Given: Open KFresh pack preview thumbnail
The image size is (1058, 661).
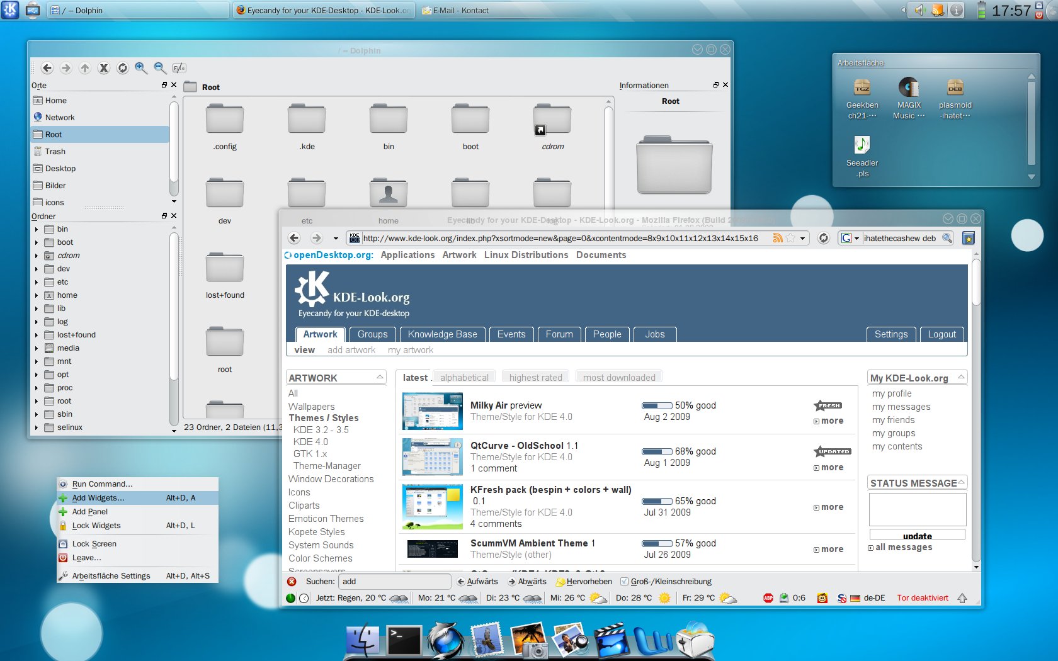Looking at the screenshot, I should pyautogui.click(x=432, y=507).
